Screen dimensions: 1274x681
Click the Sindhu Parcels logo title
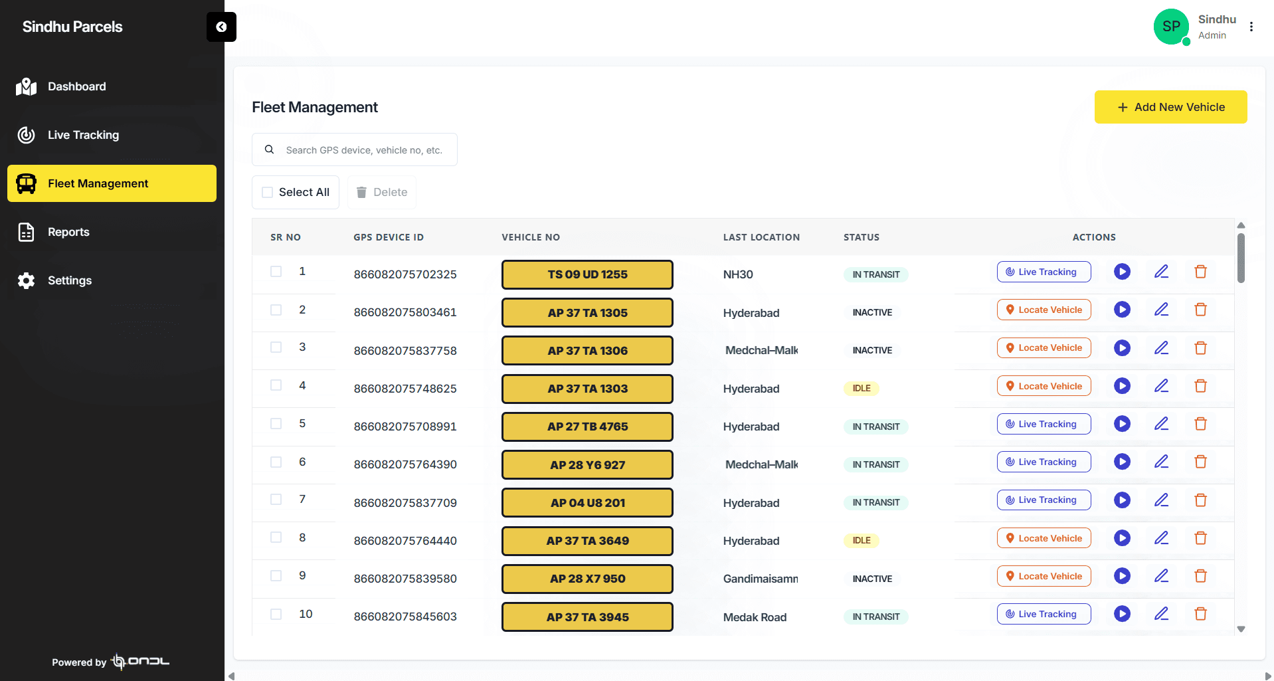(x=72, y=27)
